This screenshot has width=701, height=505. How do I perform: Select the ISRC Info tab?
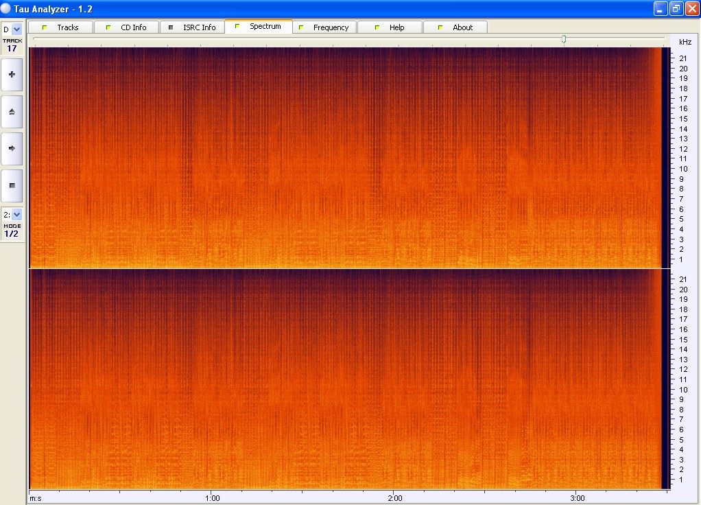[191, 27]
